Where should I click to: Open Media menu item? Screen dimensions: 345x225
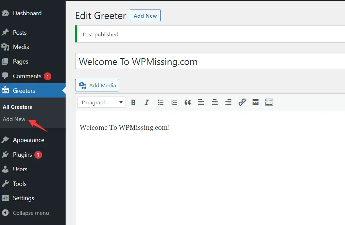21,47
